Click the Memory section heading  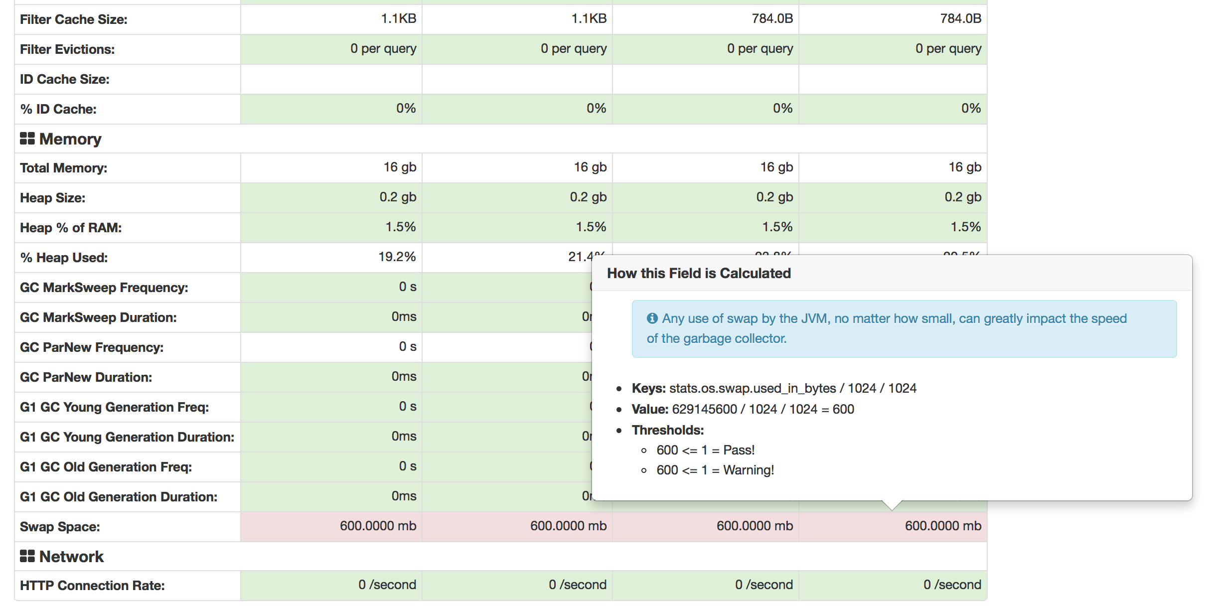[x=70, y=139]
